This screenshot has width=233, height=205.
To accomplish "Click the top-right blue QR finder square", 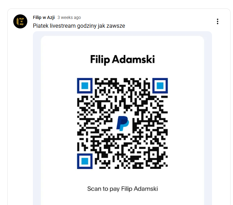I will pos(160,86).
